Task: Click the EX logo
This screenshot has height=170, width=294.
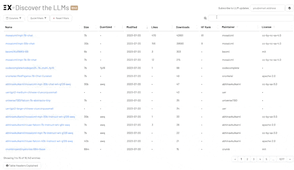Action: (7, 8)
